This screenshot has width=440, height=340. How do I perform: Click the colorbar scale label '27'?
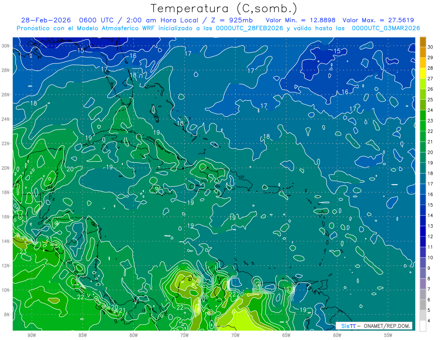tap(430, 78)
